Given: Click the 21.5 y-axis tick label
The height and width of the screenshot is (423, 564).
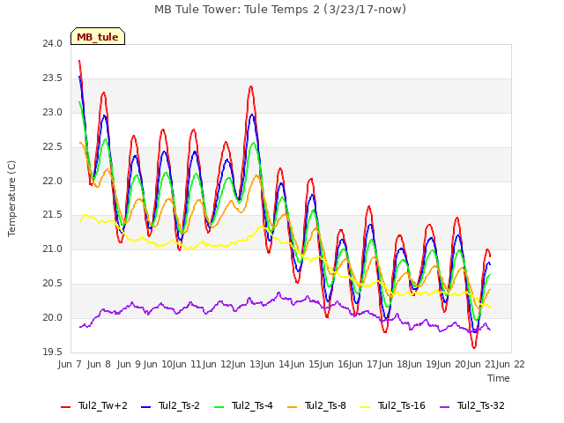Looking at the screenshot, I should point(52,215).
